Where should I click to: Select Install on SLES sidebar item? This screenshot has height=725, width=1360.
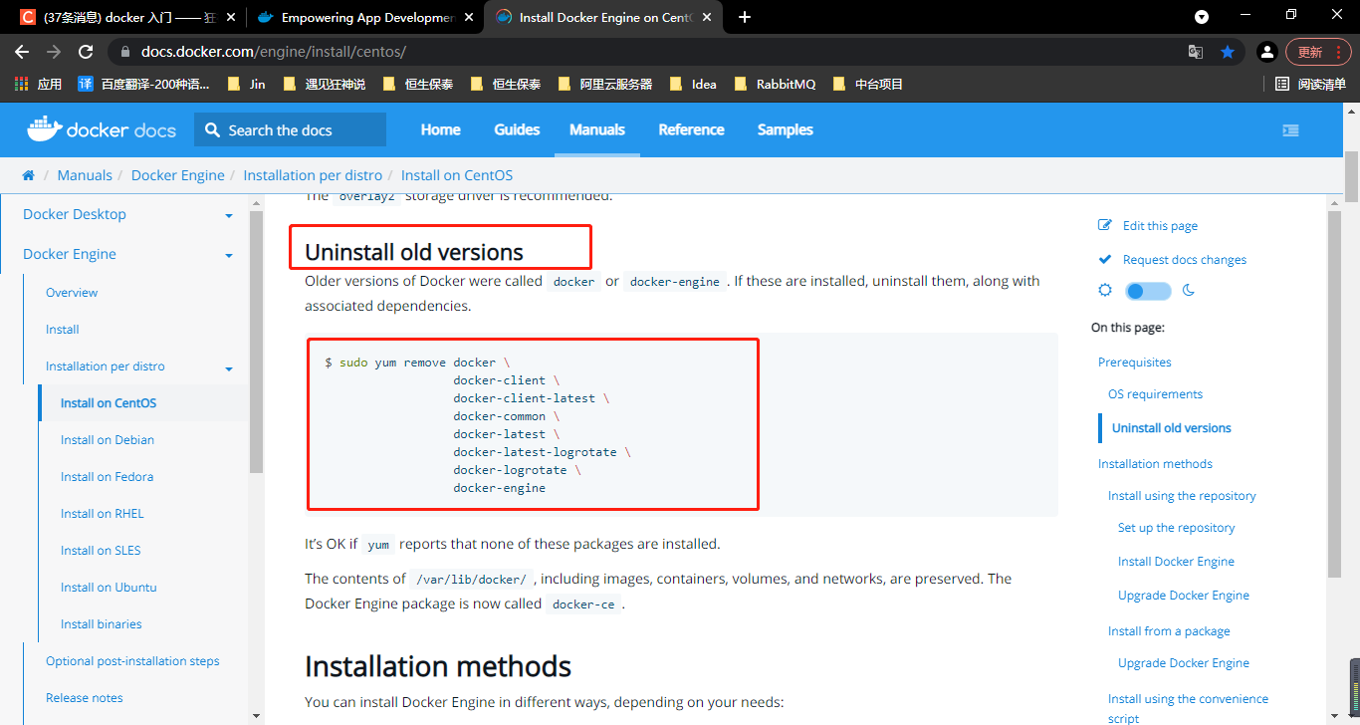101,551
